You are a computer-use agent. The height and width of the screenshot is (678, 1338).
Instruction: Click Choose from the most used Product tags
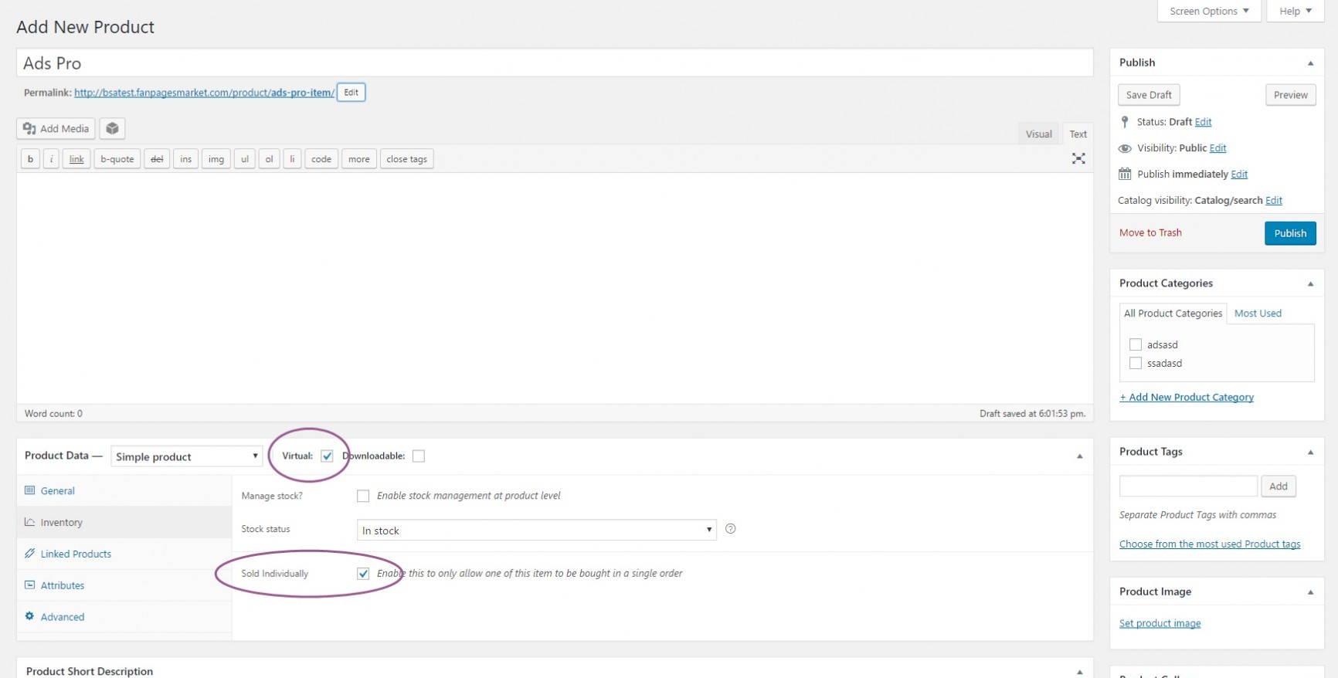click(1210, 544)
